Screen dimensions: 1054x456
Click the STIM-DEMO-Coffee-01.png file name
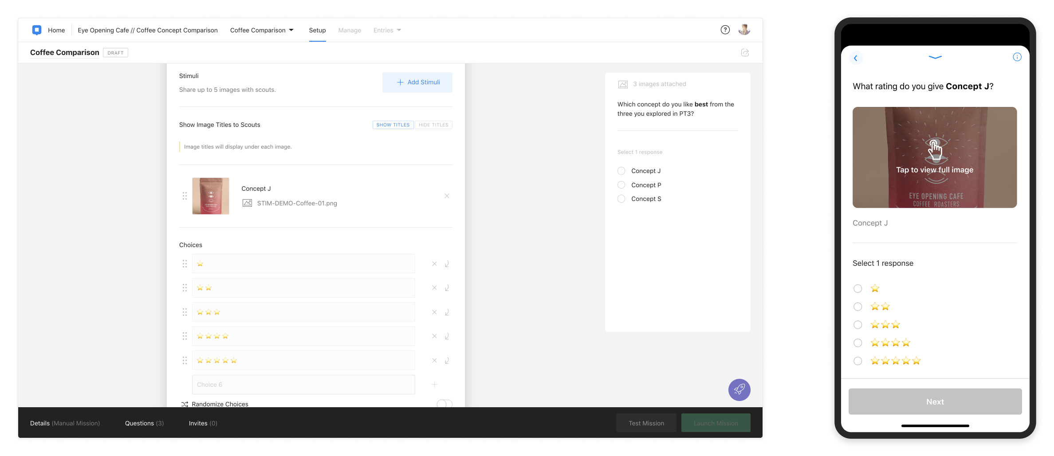click(297, 203)
